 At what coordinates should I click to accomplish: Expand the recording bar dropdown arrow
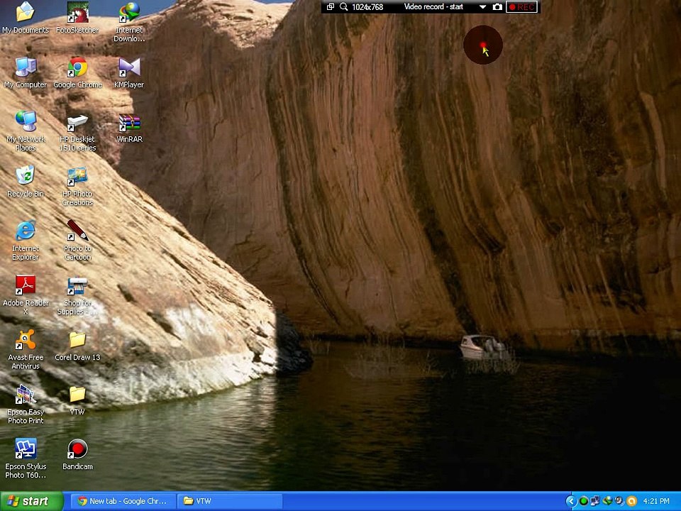tap(482, 7)
